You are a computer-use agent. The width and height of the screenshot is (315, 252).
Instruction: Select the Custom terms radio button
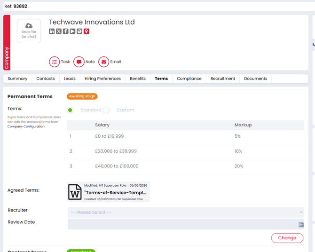106,110
